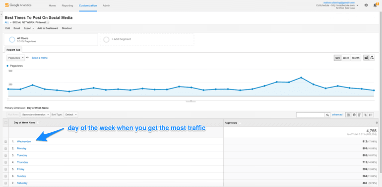Go to the Home tab

[x=53, y=5]
